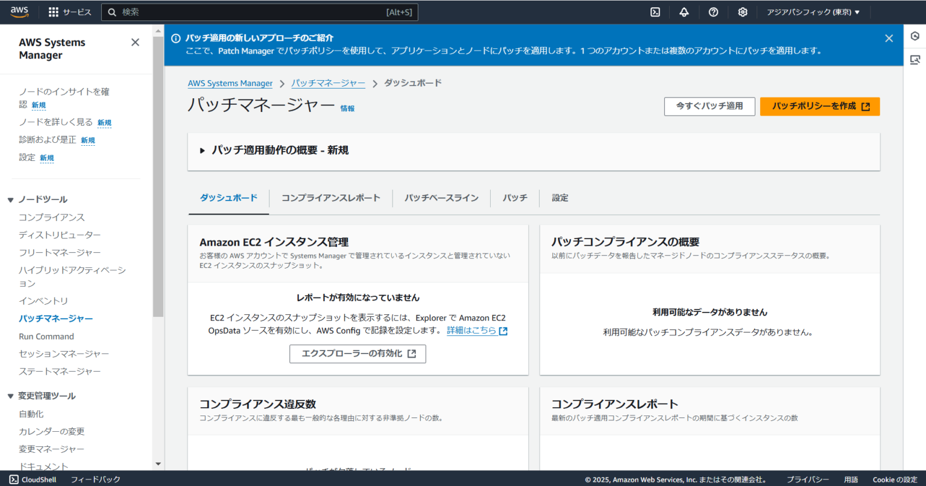
Task: Click the パッチポリシーを作成 button
Action: point(820,106)
